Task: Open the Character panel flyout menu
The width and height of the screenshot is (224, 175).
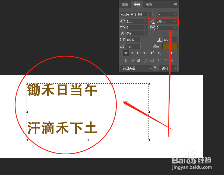Action: [176, 4]
